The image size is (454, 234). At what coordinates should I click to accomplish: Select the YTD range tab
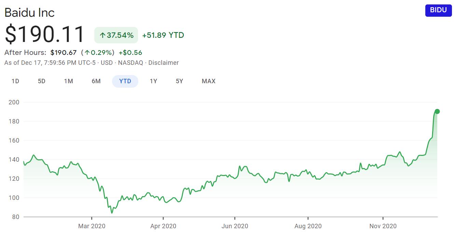125,81
